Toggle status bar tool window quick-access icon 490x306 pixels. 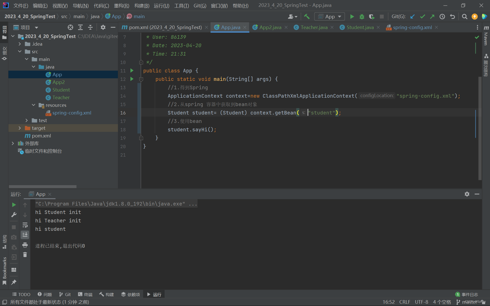[x=5, y=302]
